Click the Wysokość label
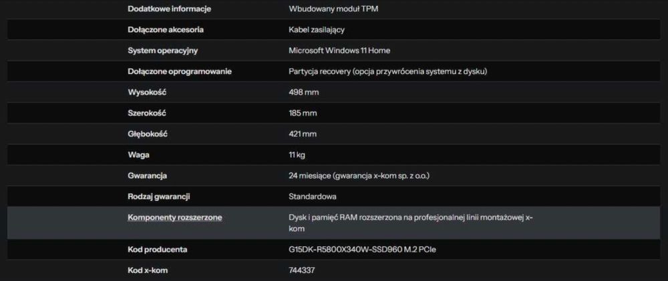This screenshot has height=281, width=668. [x=148, y=92]
